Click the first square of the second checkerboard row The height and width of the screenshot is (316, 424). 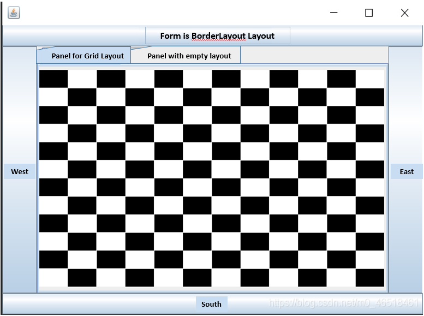tap(53, 97)
